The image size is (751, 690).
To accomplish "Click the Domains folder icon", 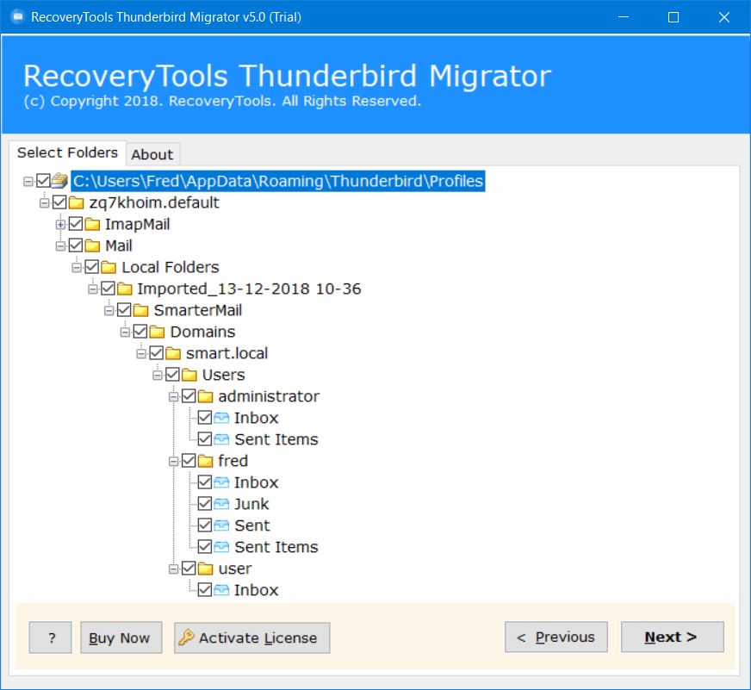I will (157, 332).
